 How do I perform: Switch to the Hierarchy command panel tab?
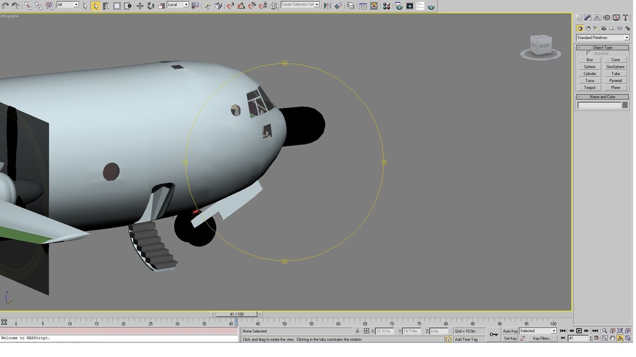[597, 17]
